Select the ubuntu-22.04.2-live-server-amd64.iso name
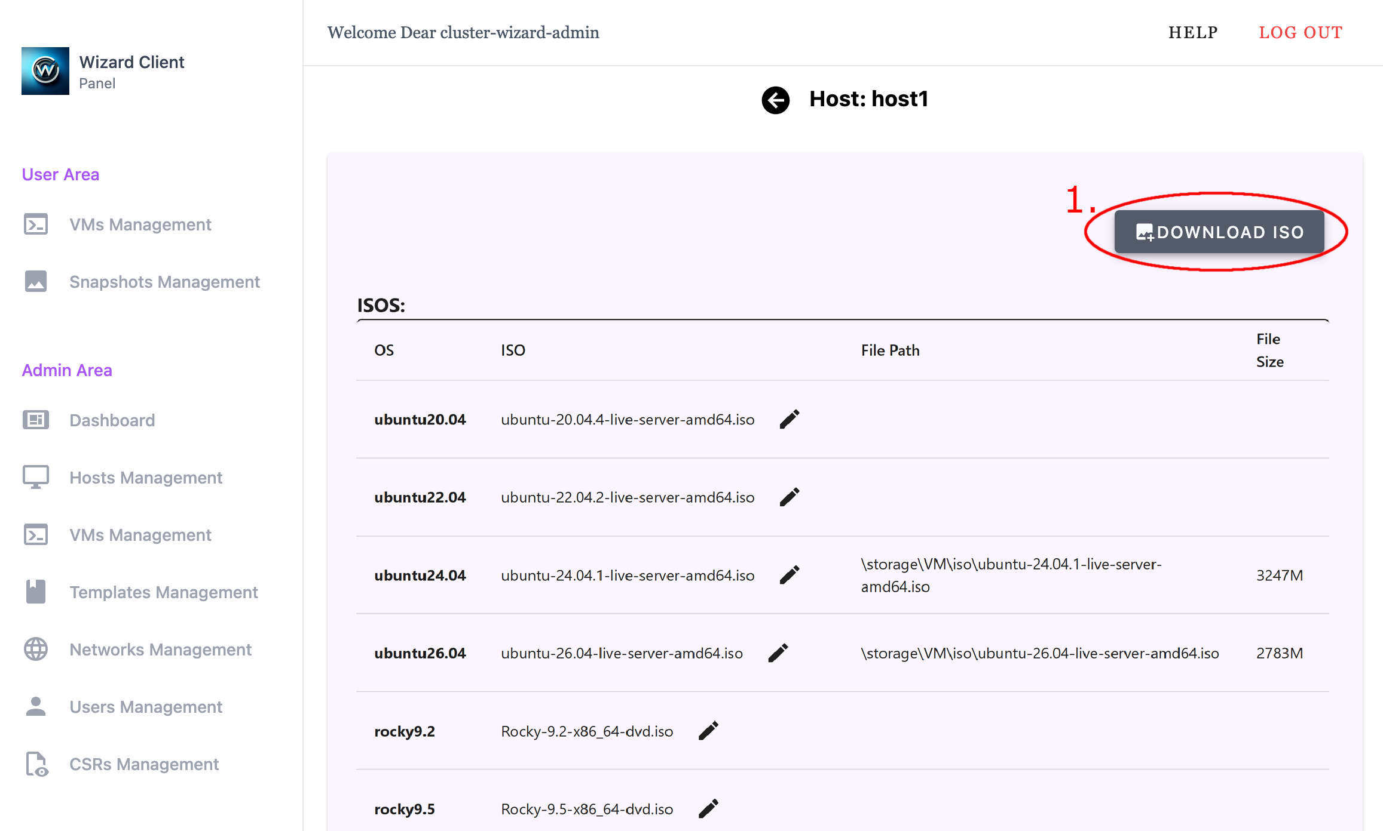Screen dimensions: 1383x831 pos(628,497)
